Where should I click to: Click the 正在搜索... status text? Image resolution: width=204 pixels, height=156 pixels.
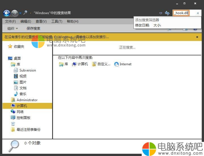127,47
